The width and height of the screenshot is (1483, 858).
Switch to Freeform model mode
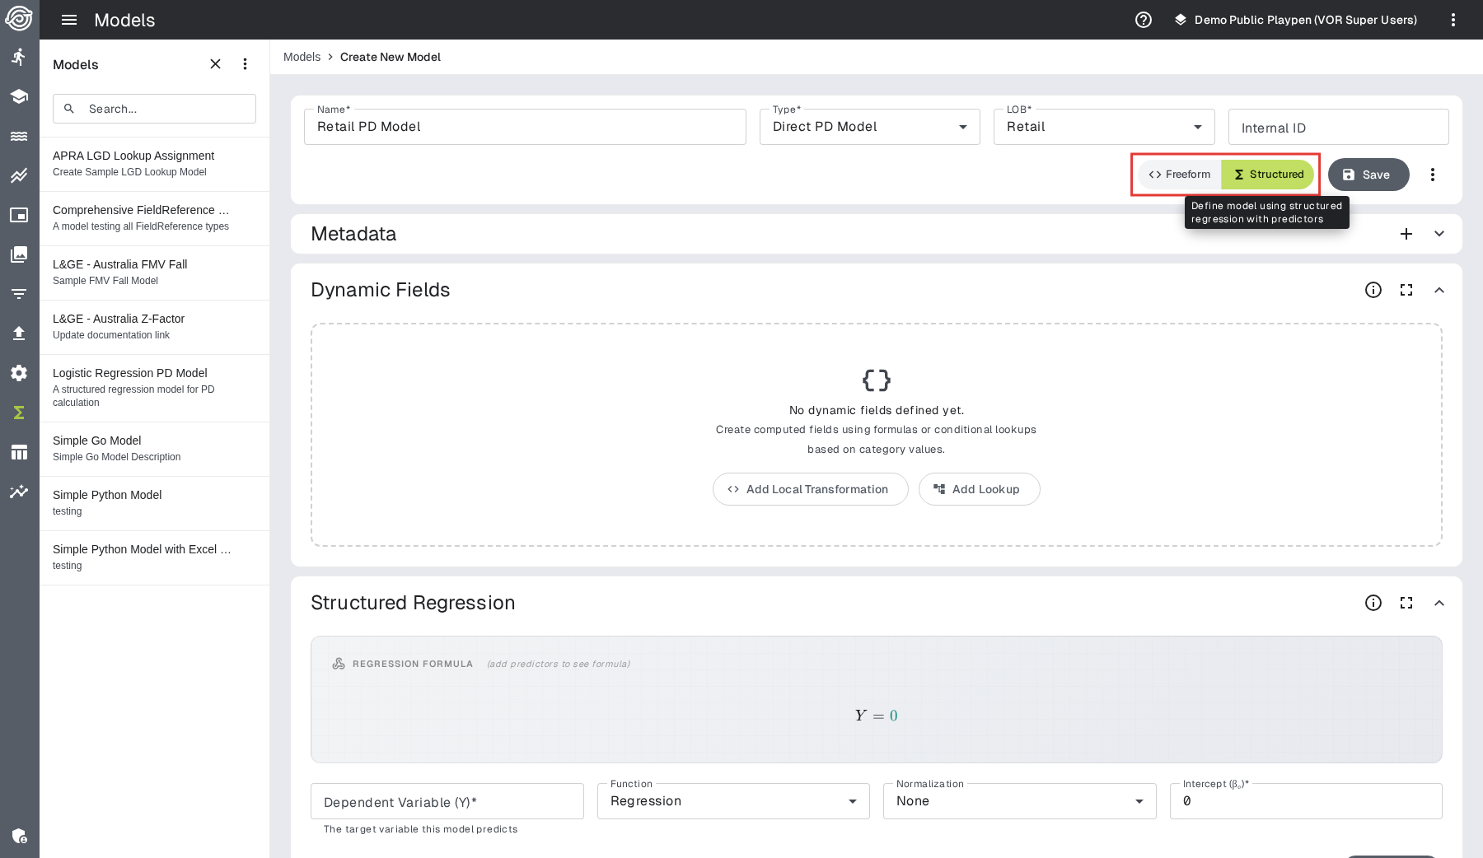coord(1180,175)
